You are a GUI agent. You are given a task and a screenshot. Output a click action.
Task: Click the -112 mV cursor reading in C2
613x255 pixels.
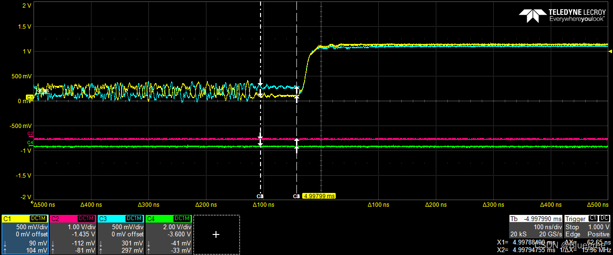pyautogui.click(x=83, y=243)
